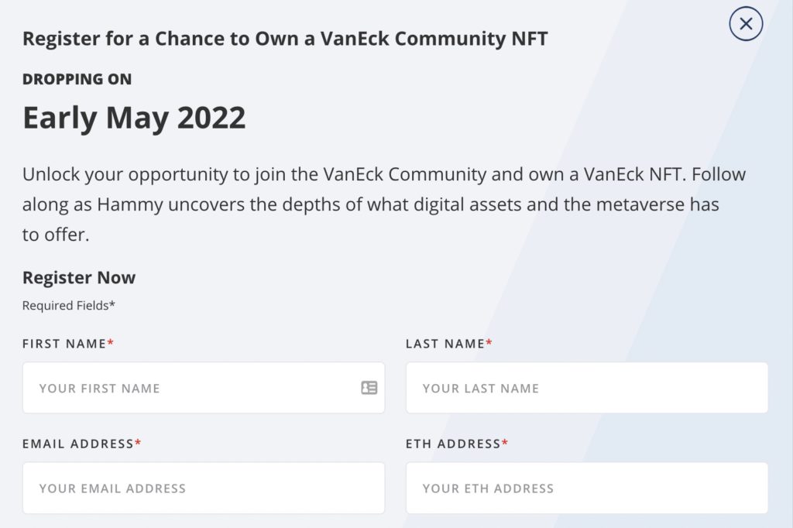
Task: Click the FIRST NAME field label
Action: [64, 344]
